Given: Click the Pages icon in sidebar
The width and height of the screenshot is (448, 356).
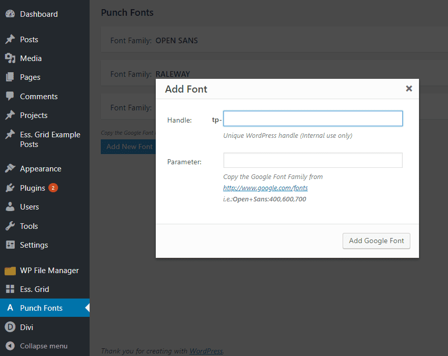Looking at the screenshot, I should pyautogui.click(x=10, y=77).
